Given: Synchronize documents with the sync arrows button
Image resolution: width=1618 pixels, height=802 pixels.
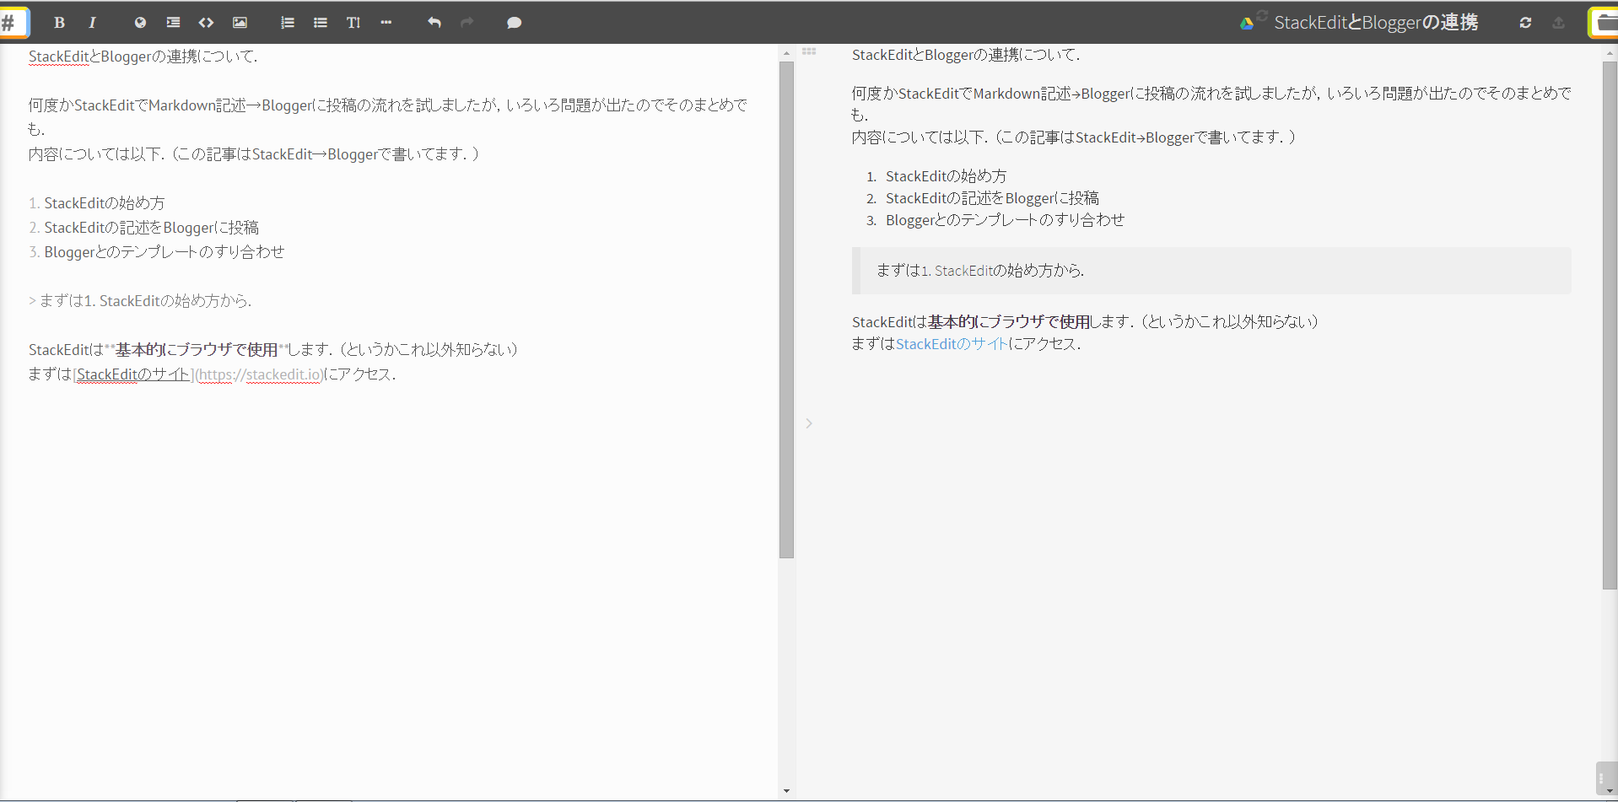Looking at the screenshot, I should point(1525,23).
